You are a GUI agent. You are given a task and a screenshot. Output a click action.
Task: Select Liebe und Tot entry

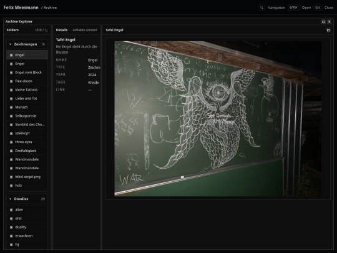pyautogui.click(x=27, y=99)
